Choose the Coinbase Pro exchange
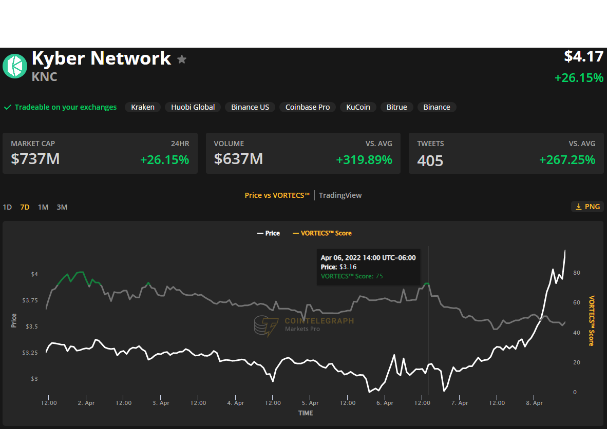Image resolution: width=607 pixels, height=429 pixels. 308,107
